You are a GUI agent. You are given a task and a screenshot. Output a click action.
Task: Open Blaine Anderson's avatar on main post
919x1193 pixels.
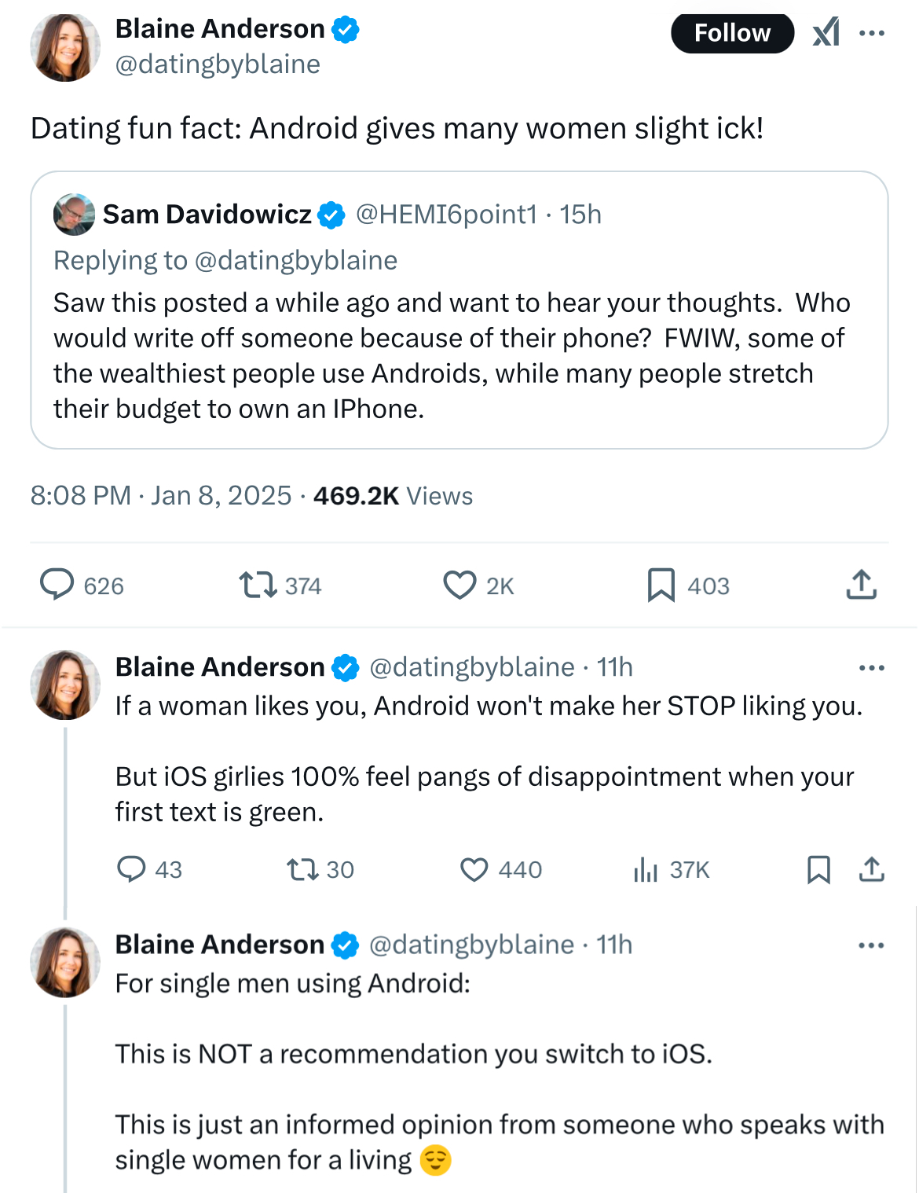pos(65,47)
